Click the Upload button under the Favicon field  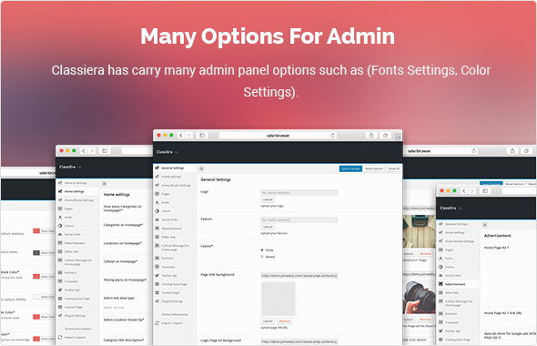pyautogui.click(x=268, y=227)
